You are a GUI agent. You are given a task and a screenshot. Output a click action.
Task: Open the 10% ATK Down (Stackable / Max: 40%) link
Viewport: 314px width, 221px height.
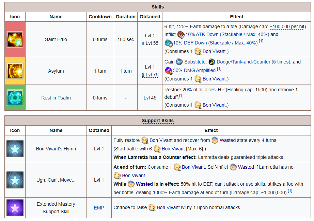coord(227,34)
